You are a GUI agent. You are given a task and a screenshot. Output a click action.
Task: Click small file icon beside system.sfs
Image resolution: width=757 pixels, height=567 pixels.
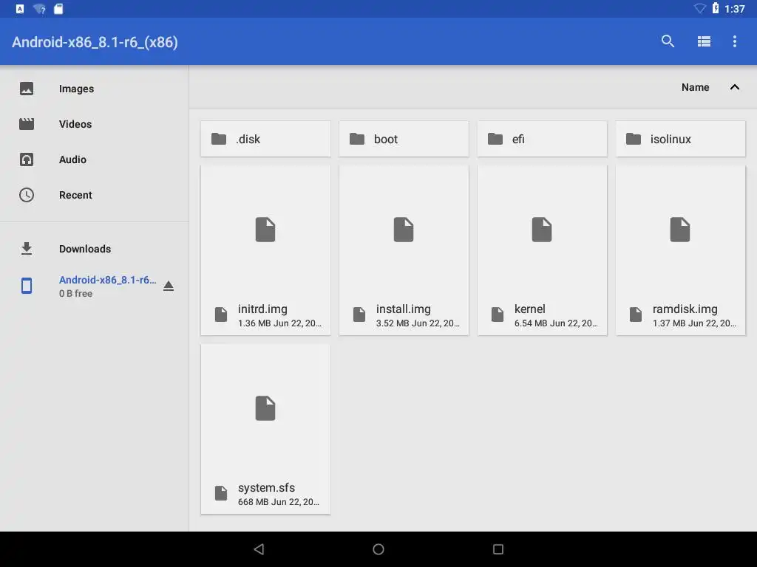tap(221, 492)
